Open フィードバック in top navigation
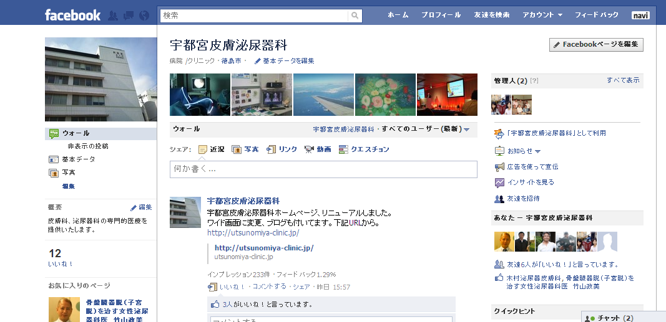 click(x=597, y=15)
